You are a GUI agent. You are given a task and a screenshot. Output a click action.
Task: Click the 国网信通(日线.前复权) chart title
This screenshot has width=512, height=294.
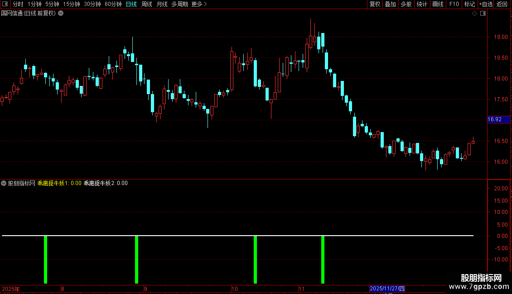[29, 14]
